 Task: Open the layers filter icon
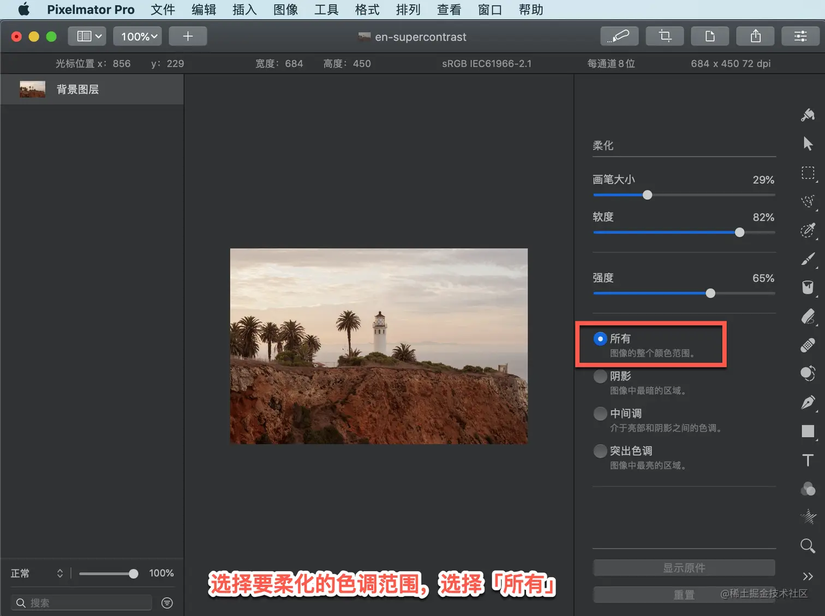click(x=168, y=603)
